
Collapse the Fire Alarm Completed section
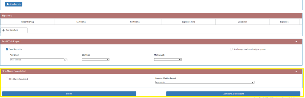(x=296, y=71)
